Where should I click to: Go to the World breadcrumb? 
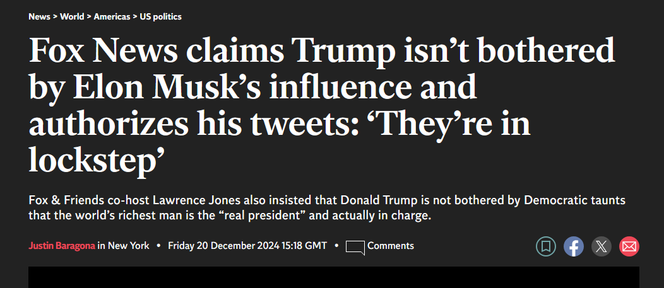point(72,17)
